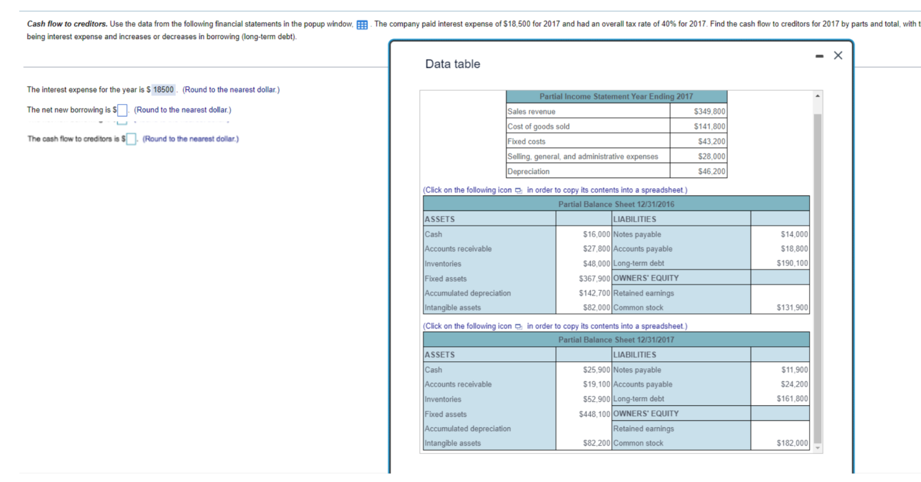Click the copy-to-spreadsheet icon above 2017 sheet
Screen dimensions: 921x482
click(519, 326)
